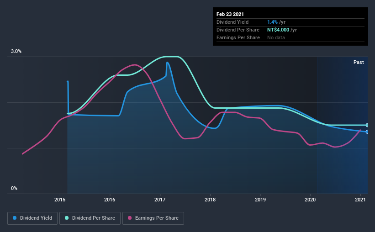This screenshot has width=375, height=232.
Task: Select the 2018 x-axis label
Action: 210,200
